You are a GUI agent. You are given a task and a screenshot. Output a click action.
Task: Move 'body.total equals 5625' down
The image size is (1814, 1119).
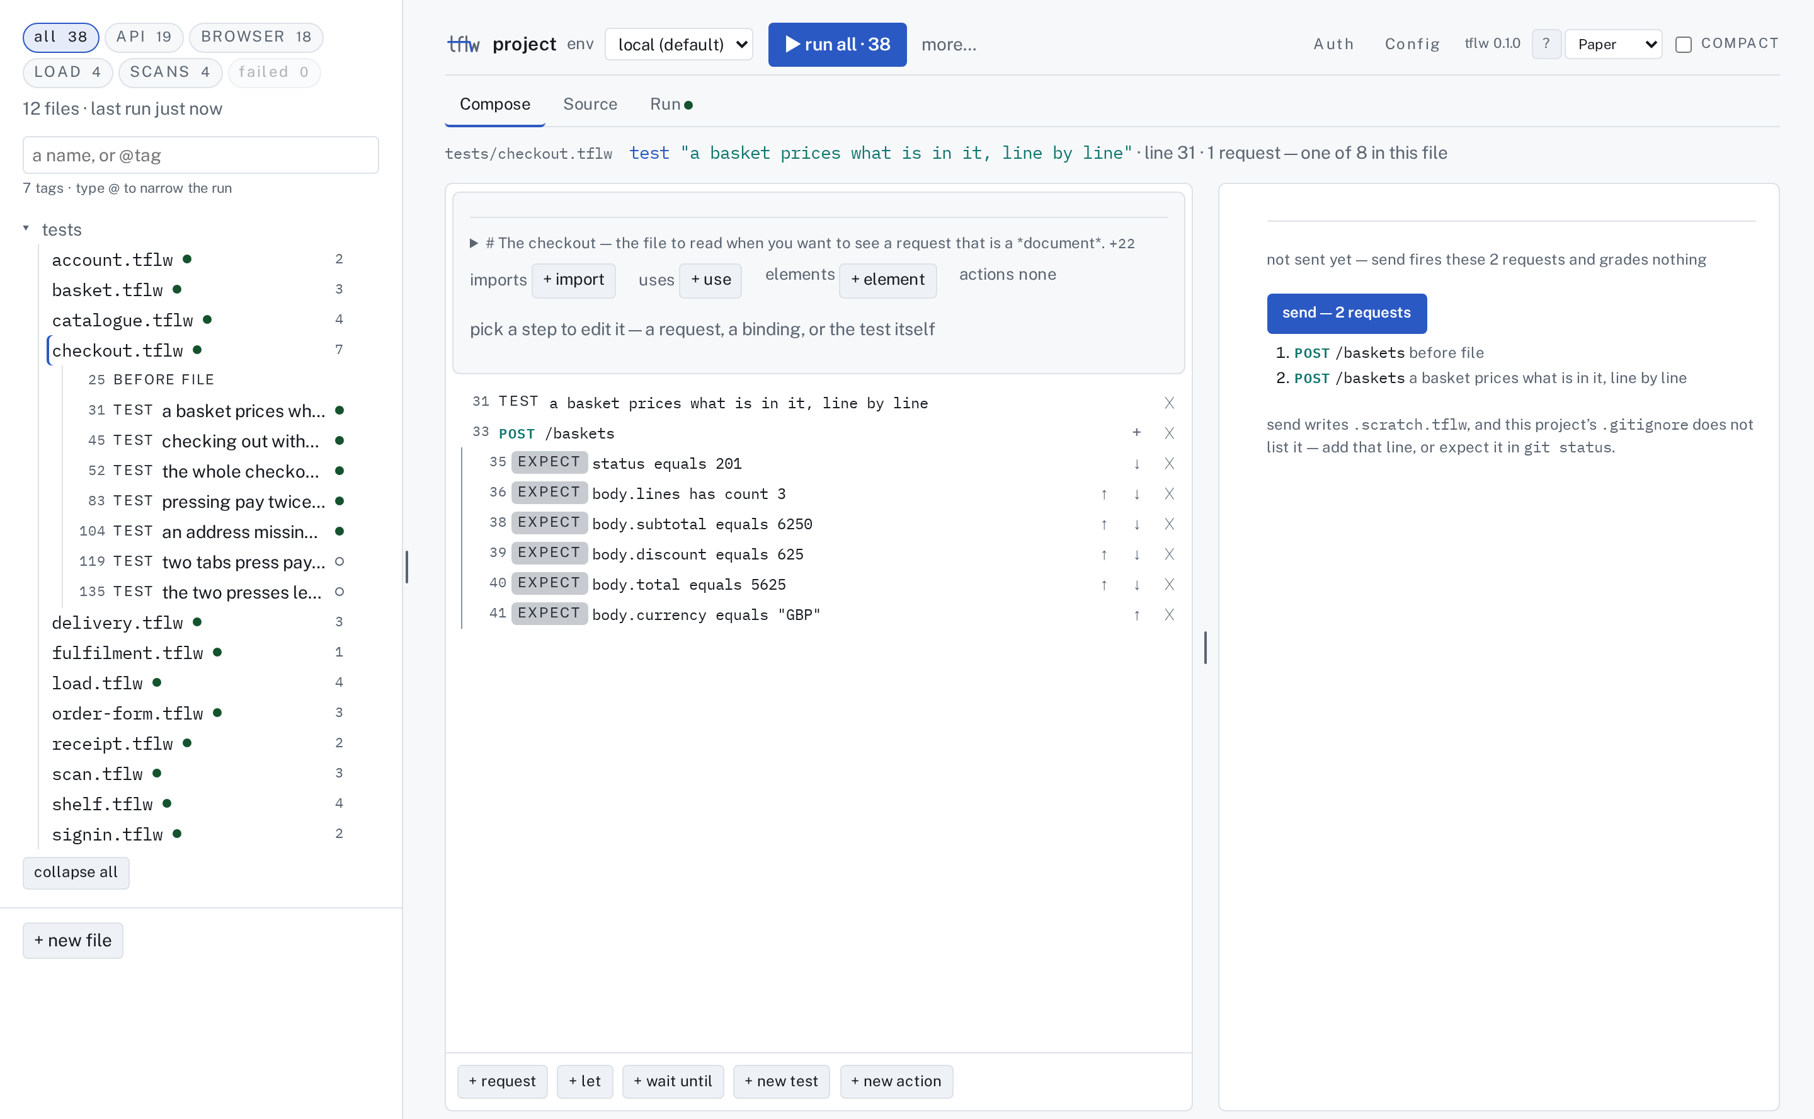(1136, 585)
